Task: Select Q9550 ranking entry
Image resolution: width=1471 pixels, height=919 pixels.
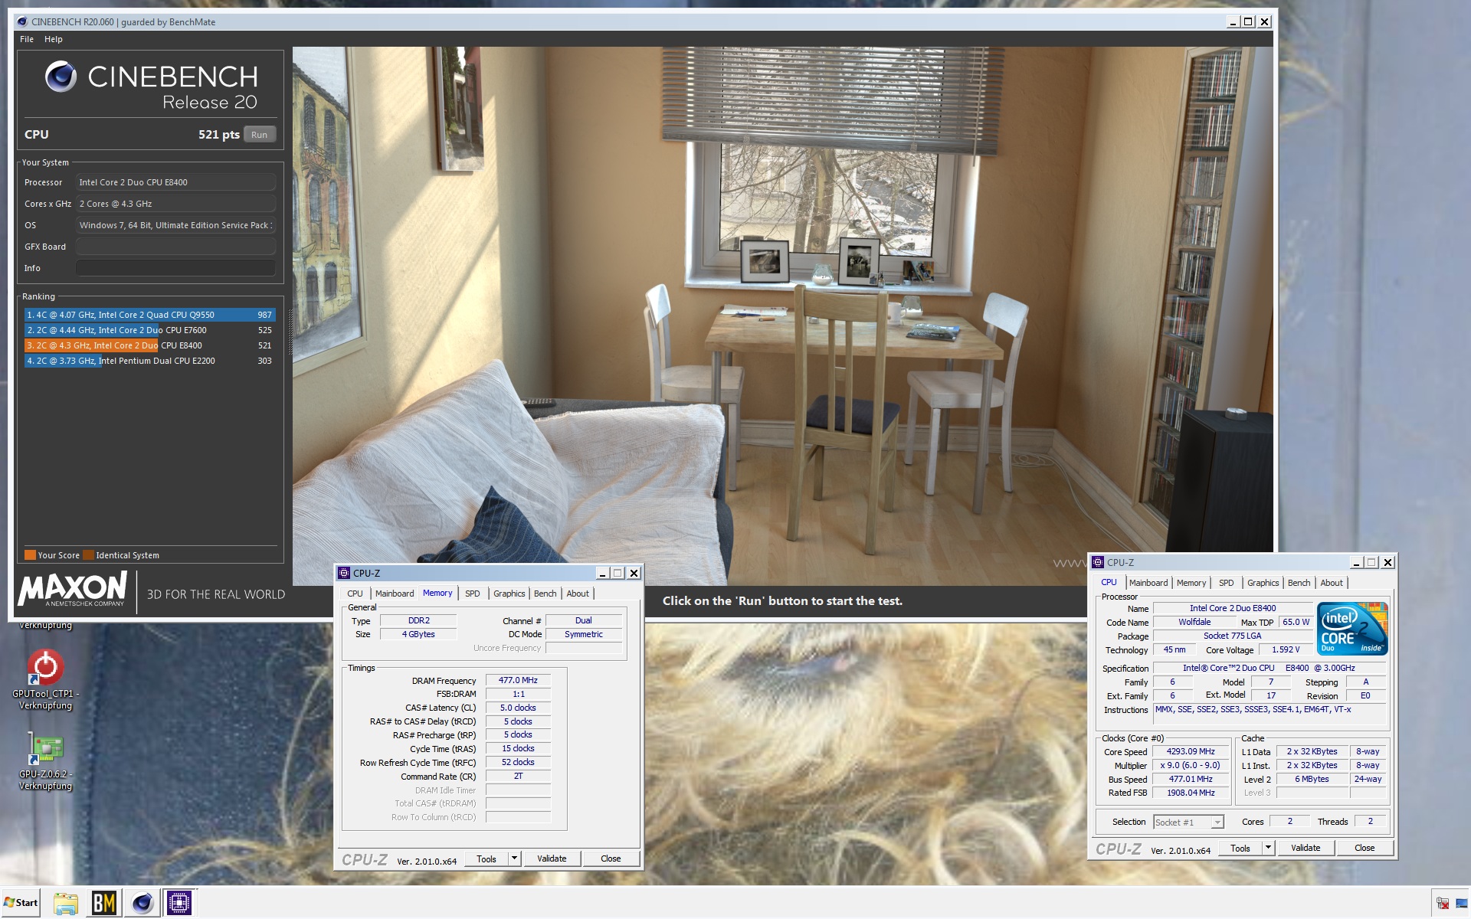Action: pyautogui.click(x=149, y=315)
